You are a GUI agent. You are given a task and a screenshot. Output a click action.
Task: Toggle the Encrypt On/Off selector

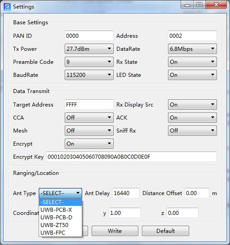[89, 143]
